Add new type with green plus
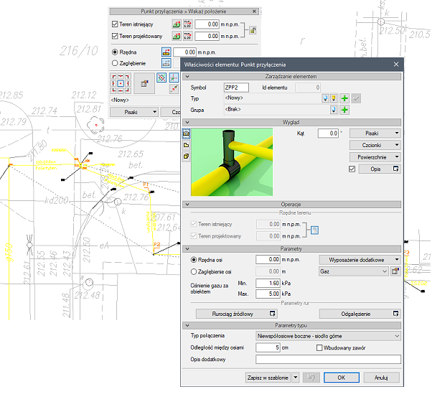 click(x=345, y=98)
